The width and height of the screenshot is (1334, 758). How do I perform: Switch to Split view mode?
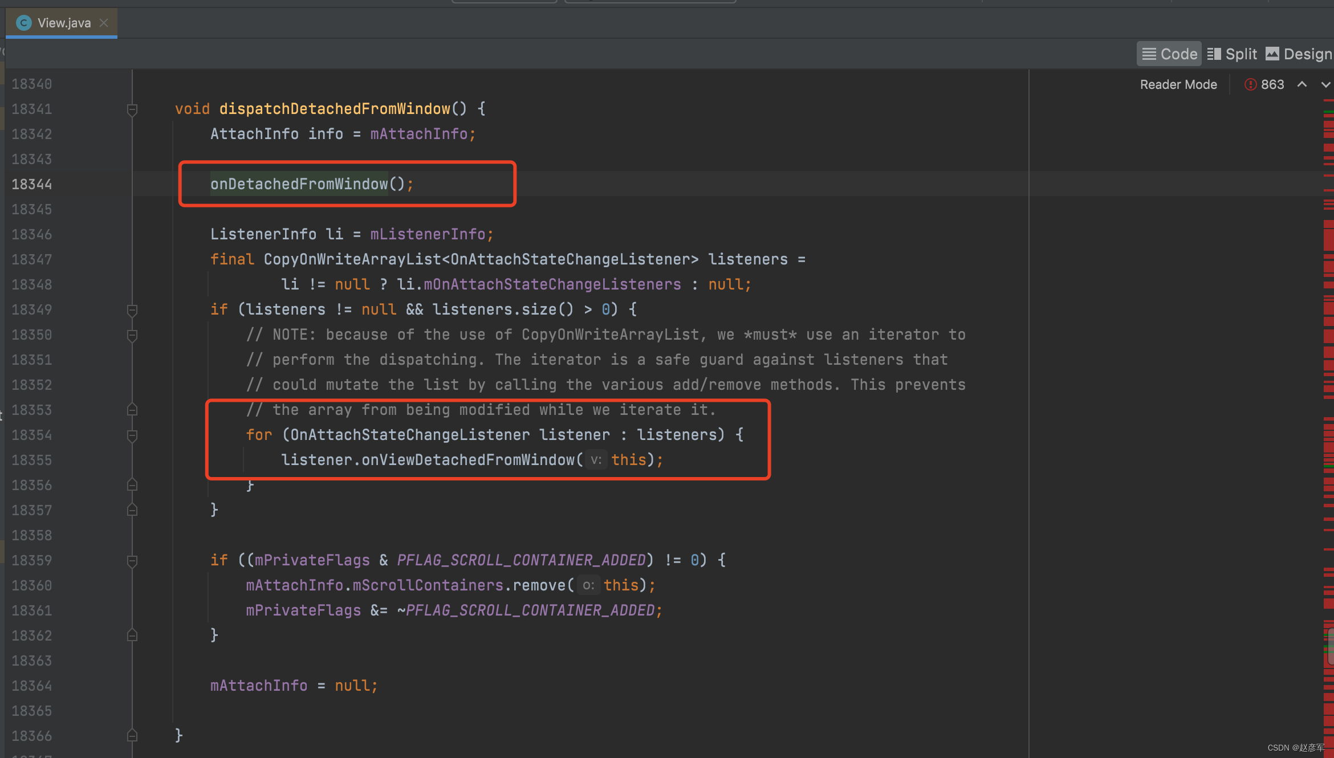[x=1232, y=54]
